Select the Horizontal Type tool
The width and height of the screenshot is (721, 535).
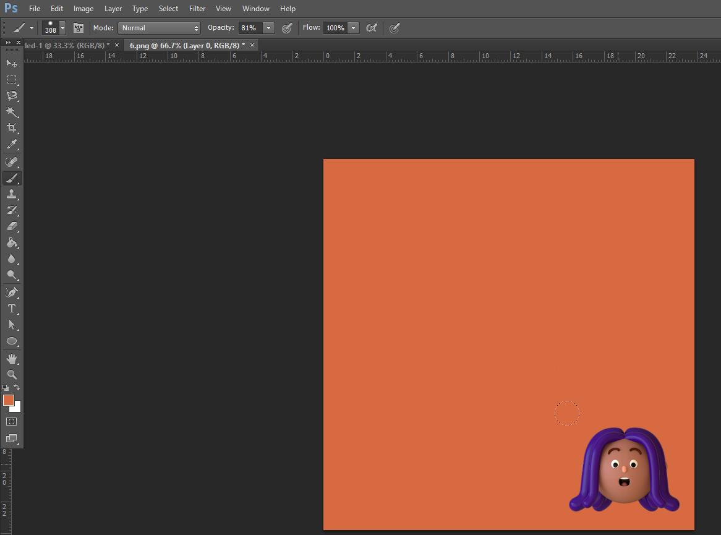11,309
